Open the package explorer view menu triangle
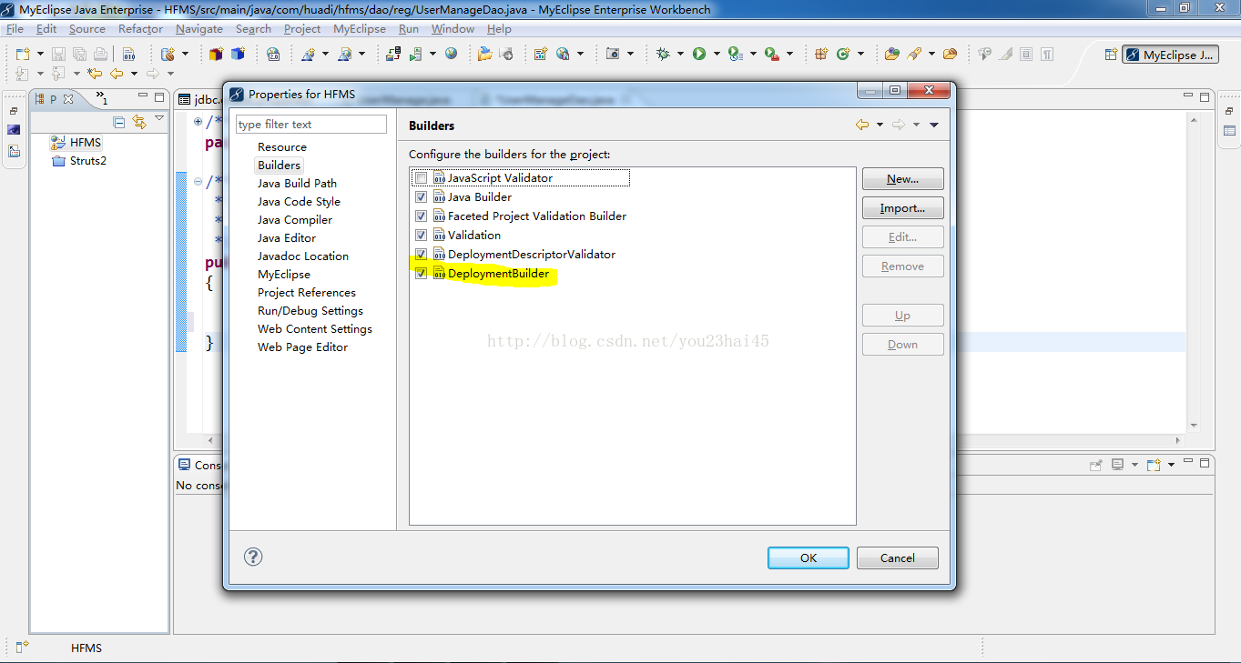The image size is (1241, 663). (x=159, y=119)
